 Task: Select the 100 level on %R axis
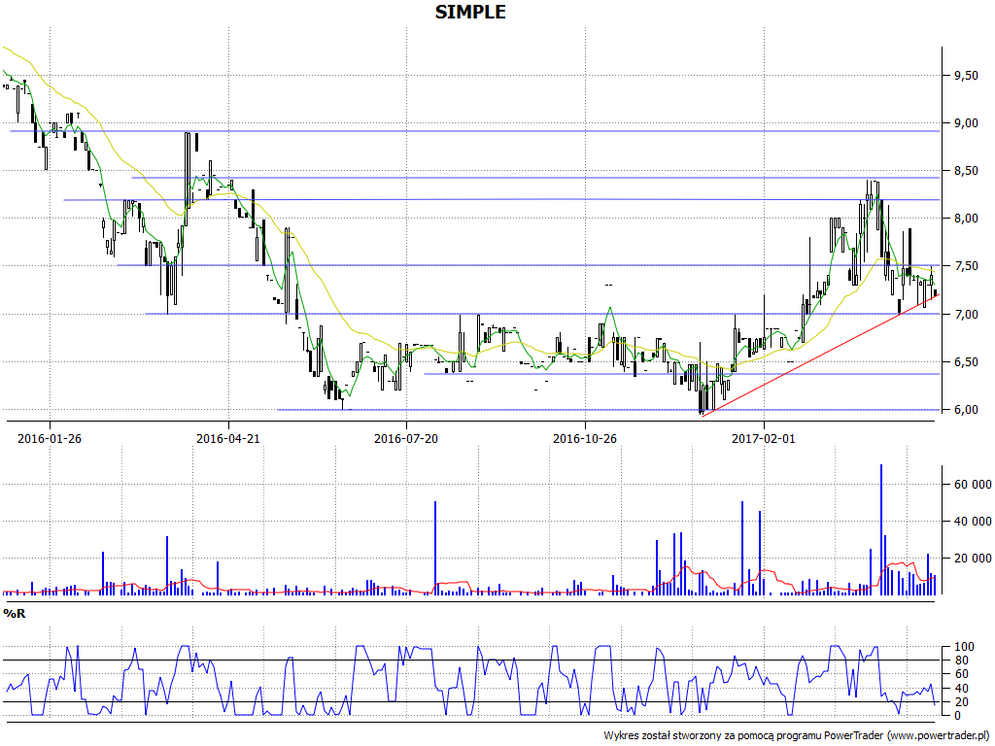[x=964, y=647]
